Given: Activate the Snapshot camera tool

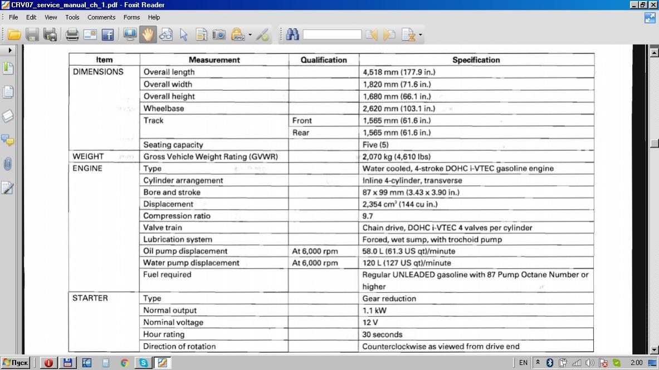Looking at the screenshot, I should (x=219, y=35).
